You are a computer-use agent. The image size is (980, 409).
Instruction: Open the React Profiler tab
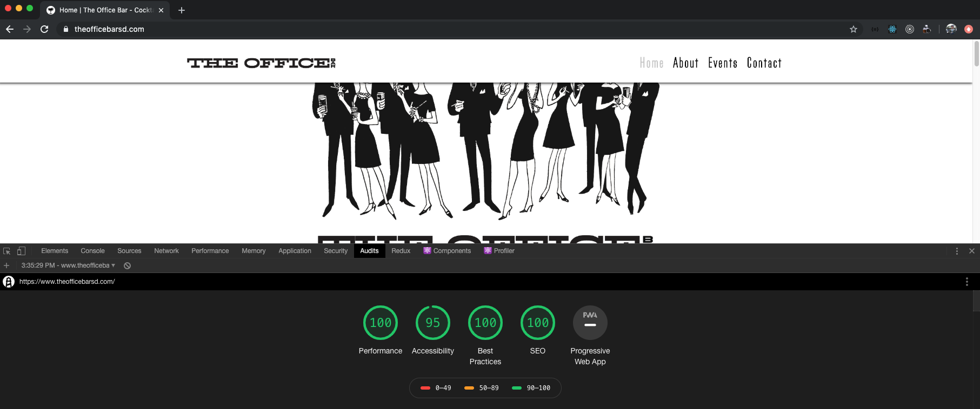click(499, 251)
